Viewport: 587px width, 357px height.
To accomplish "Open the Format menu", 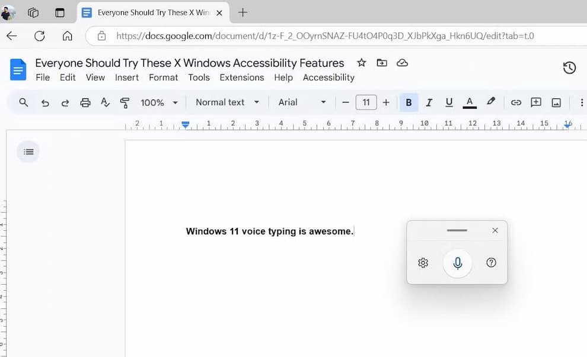I will click(163, 78).
